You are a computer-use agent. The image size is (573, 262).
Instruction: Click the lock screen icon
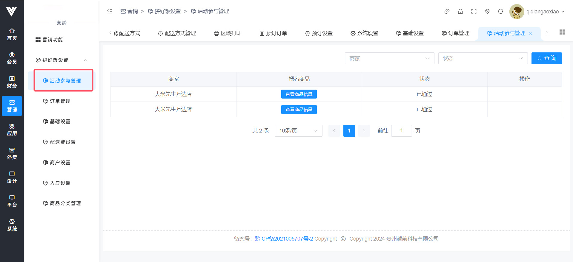[460, 11]
